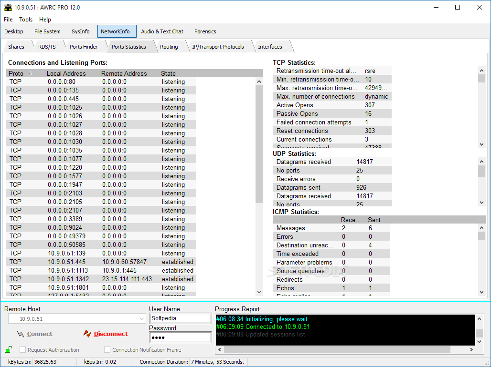Sort by State column header

point(168,73)
